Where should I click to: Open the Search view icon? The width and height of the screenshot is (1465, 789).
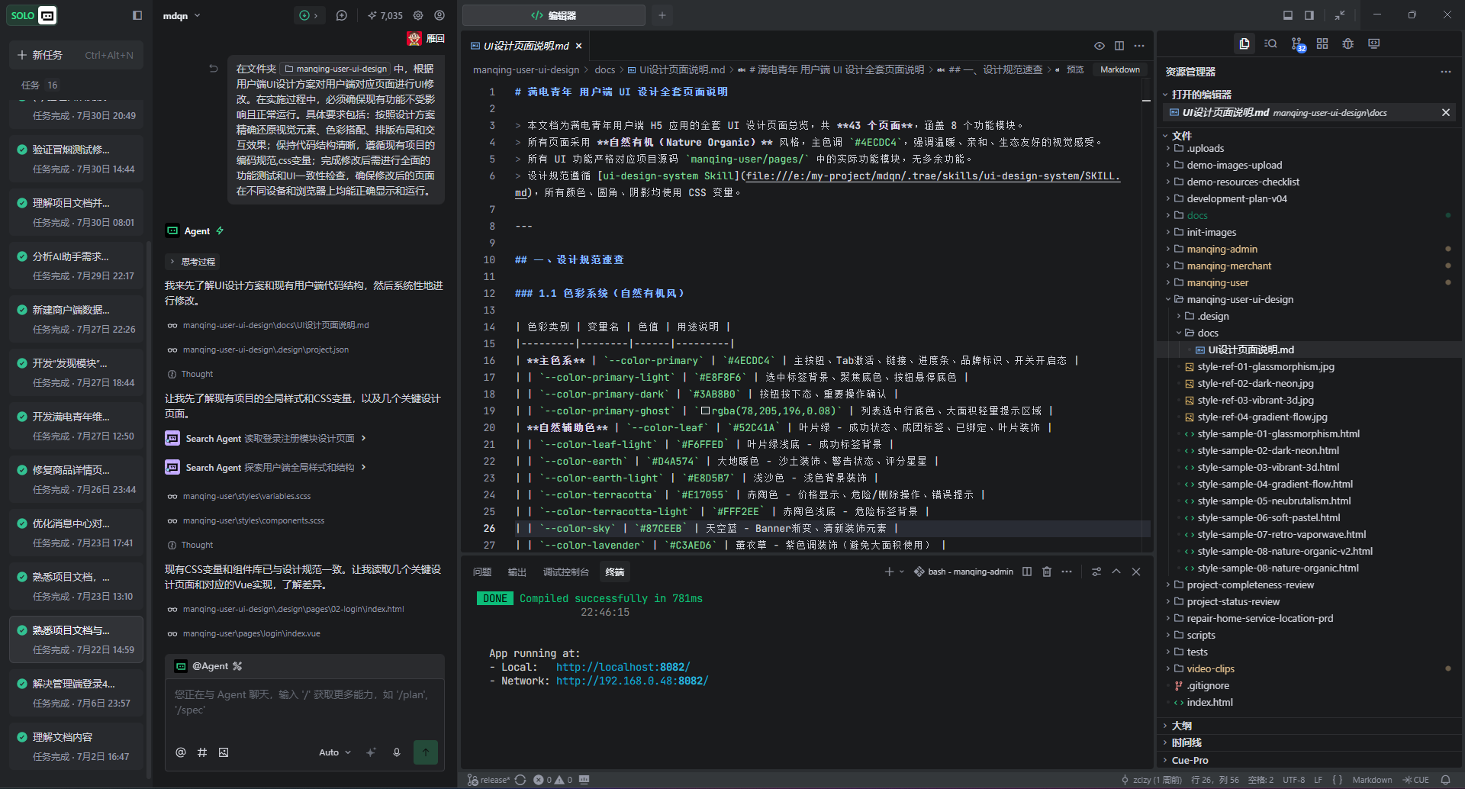[x=1270, y=44]
